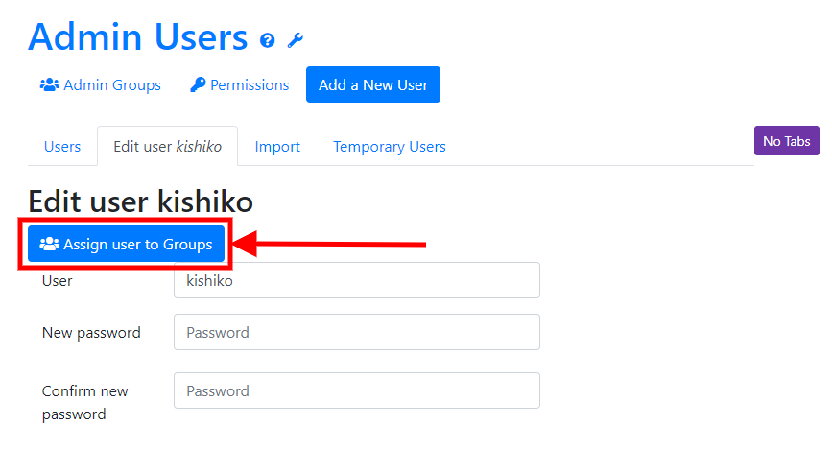Open the wrench admin settings icon
The height and width of the screenshot is (449, 832).
click(x=295, y=40)
